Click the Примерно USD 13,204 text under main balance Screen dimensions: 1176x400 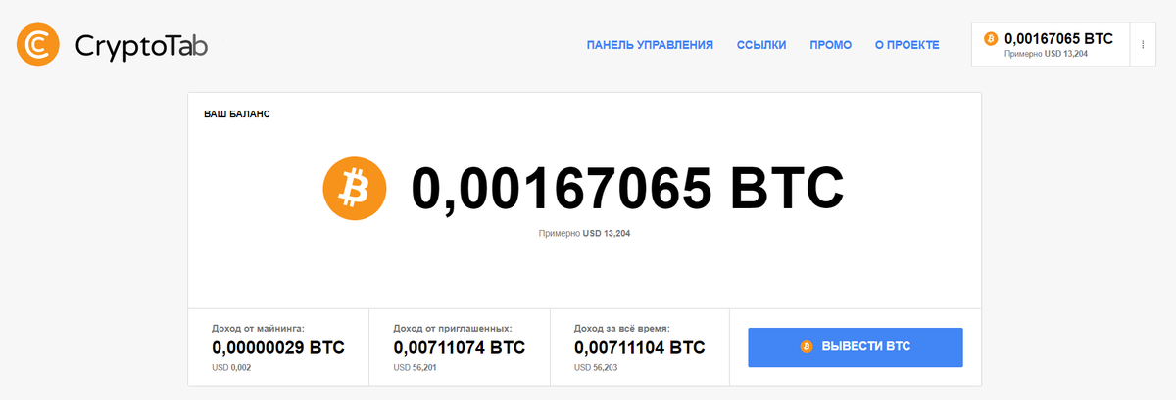[x=584, y=234]
